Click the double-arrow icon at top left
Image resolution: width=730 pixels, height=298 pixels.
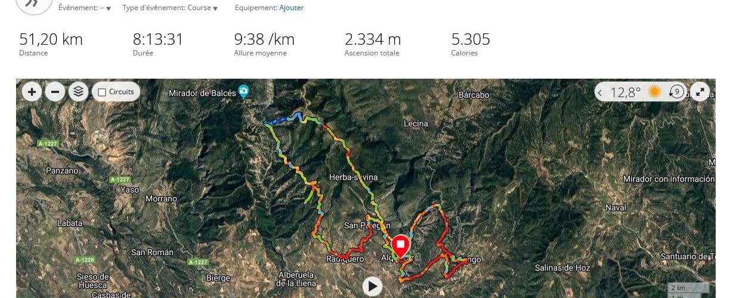(x=35, y=4)
